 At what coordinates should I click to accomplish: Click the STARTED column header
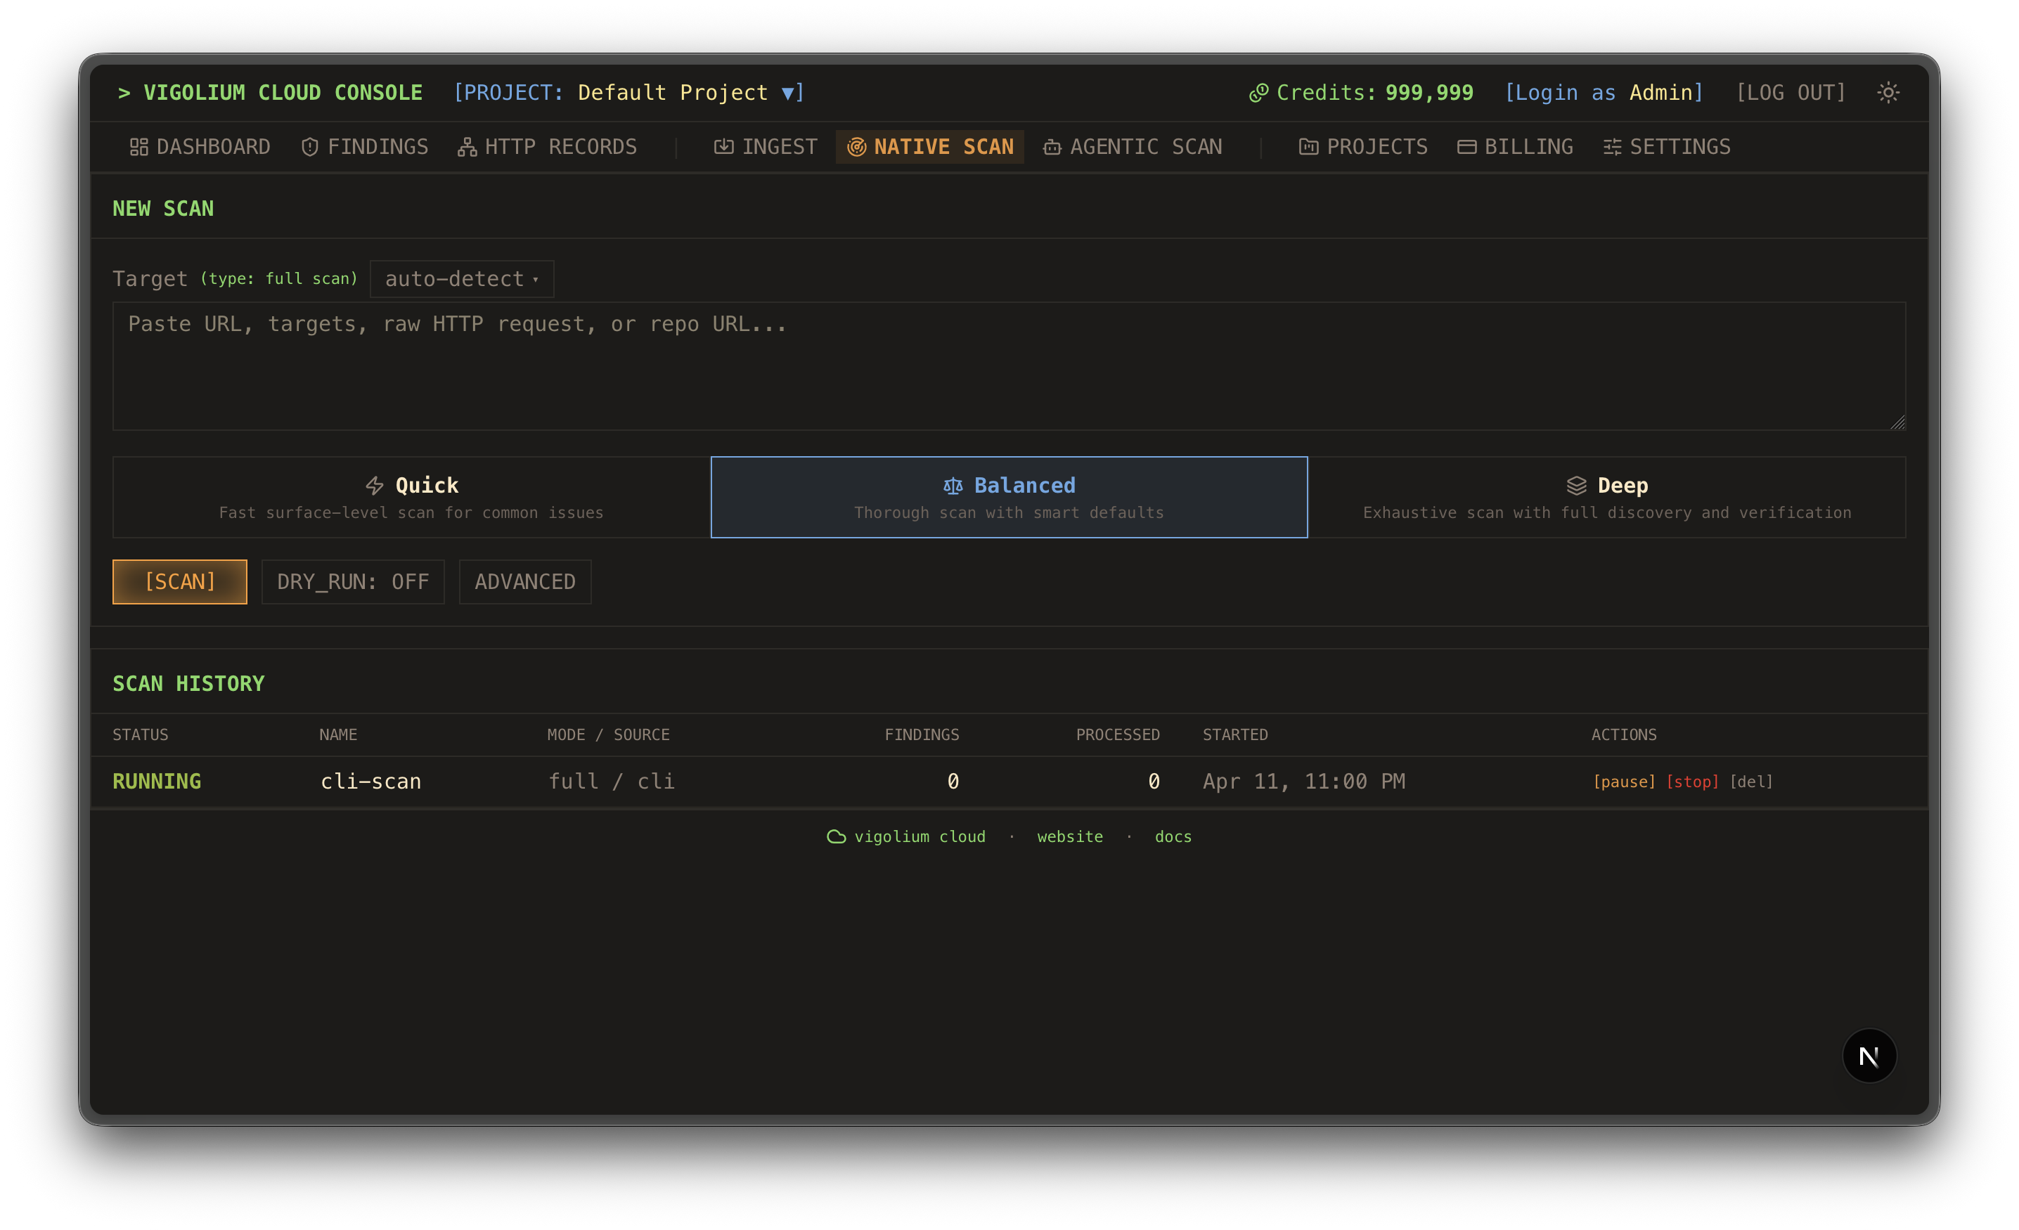[1235, 735]
